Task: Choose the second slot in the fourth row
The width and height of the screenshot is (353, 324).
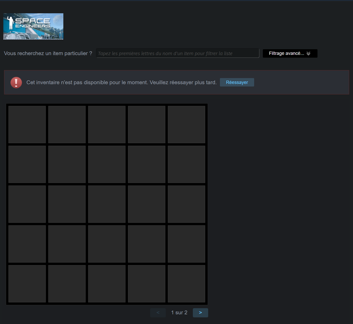Action: pyautogui.click(x=67, y=244)
